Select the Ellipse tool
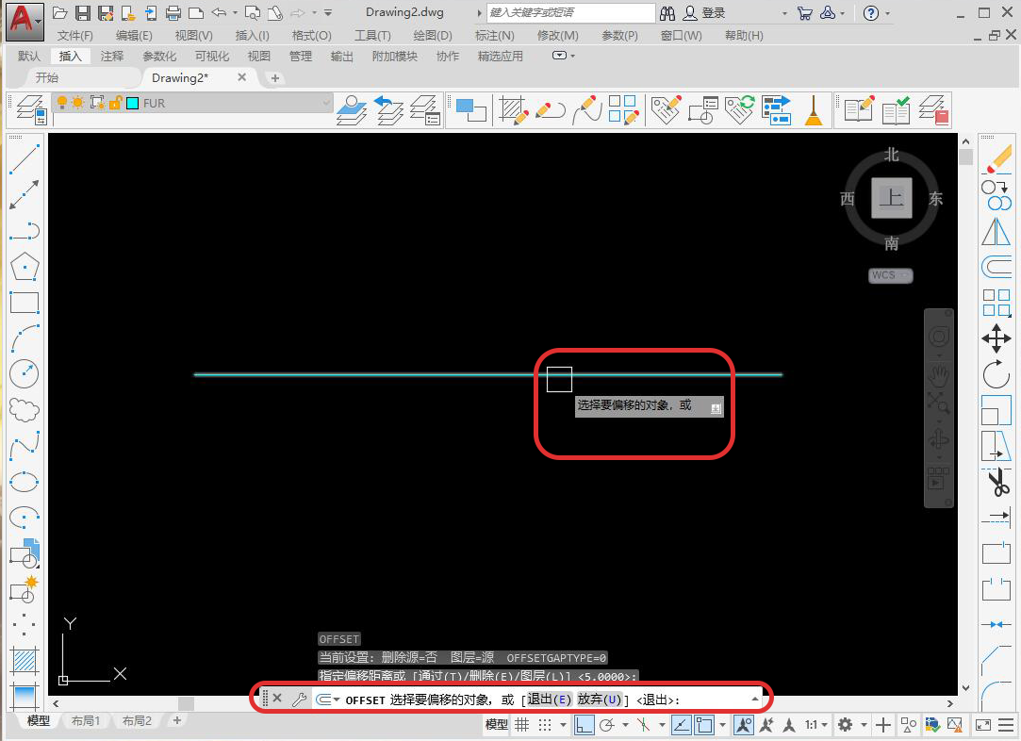This screenshot has height=741, width=1021. [25, 482]
